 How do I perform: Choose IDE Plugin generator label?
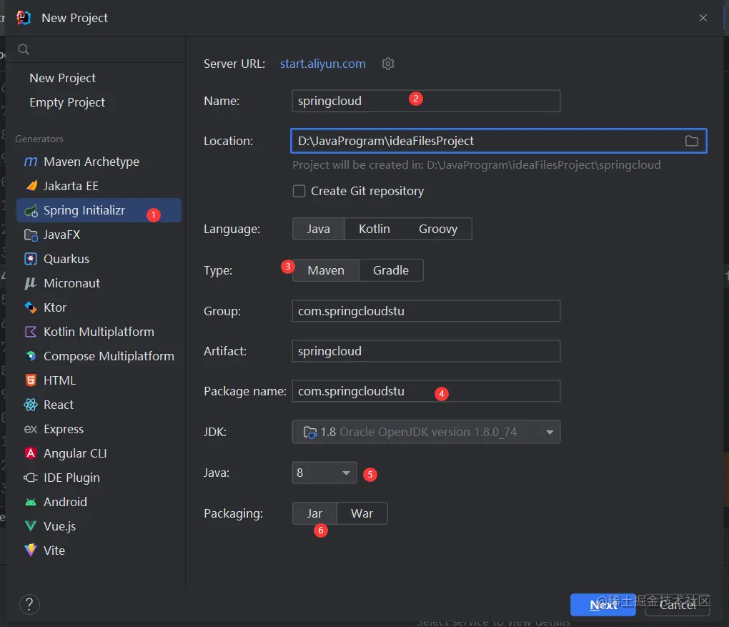pyautogui.click(x=71, y=478)
